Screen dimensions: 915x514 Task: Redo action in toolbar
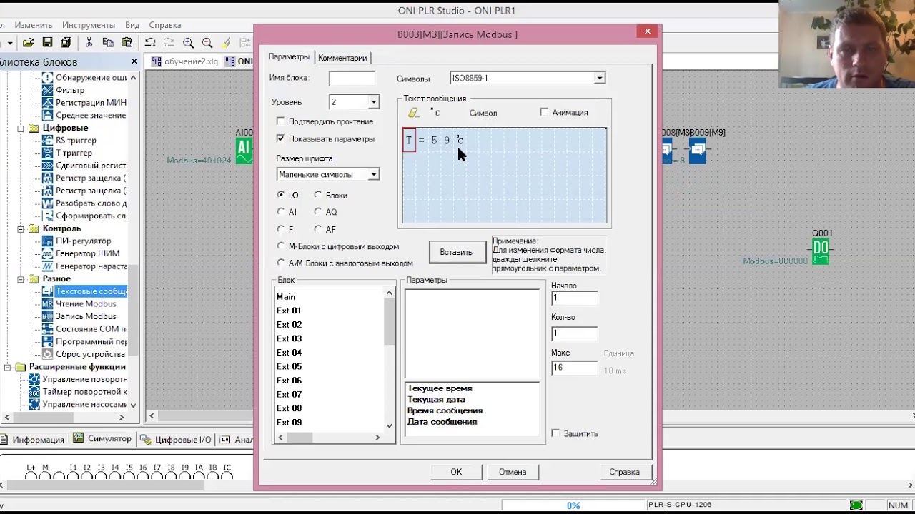169,43
